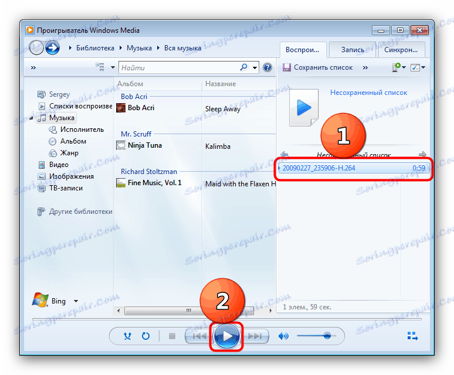The width and height of the screenshot is (454, 375).
Task: Click the horizontal scrollbar in the track list
Action: (189, 311)
